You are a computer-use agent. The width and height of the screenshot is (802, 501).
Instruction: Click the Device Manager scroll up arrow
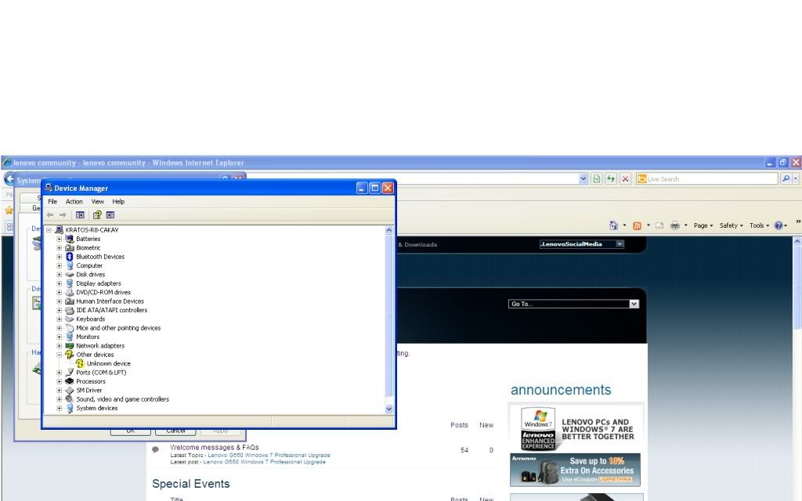[x=388, y=230]
